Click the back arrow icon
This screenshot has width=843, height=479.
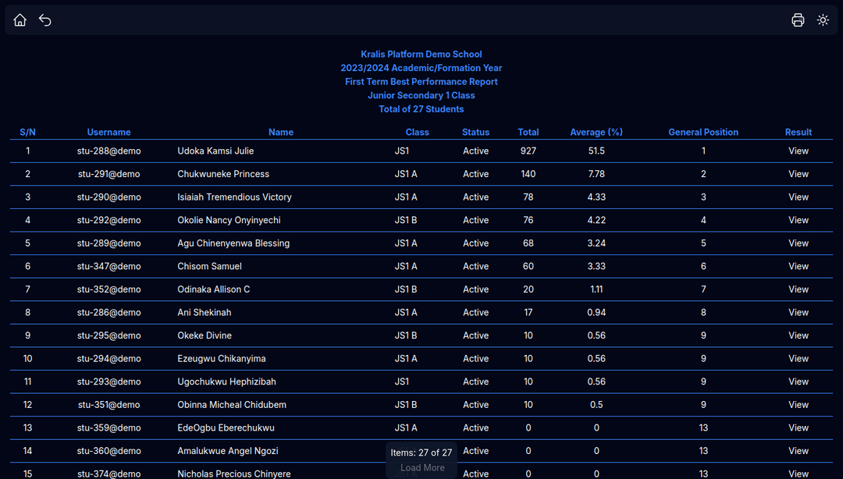click(44, 20)
